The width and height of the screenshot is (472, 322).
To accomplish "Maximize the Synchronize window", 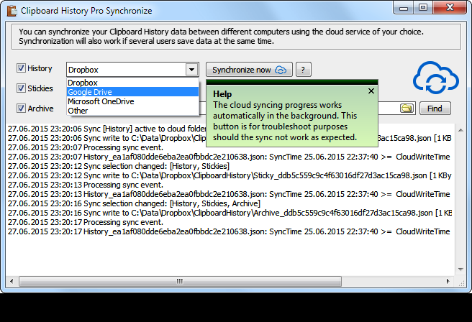I will click(x=423, y=7).
